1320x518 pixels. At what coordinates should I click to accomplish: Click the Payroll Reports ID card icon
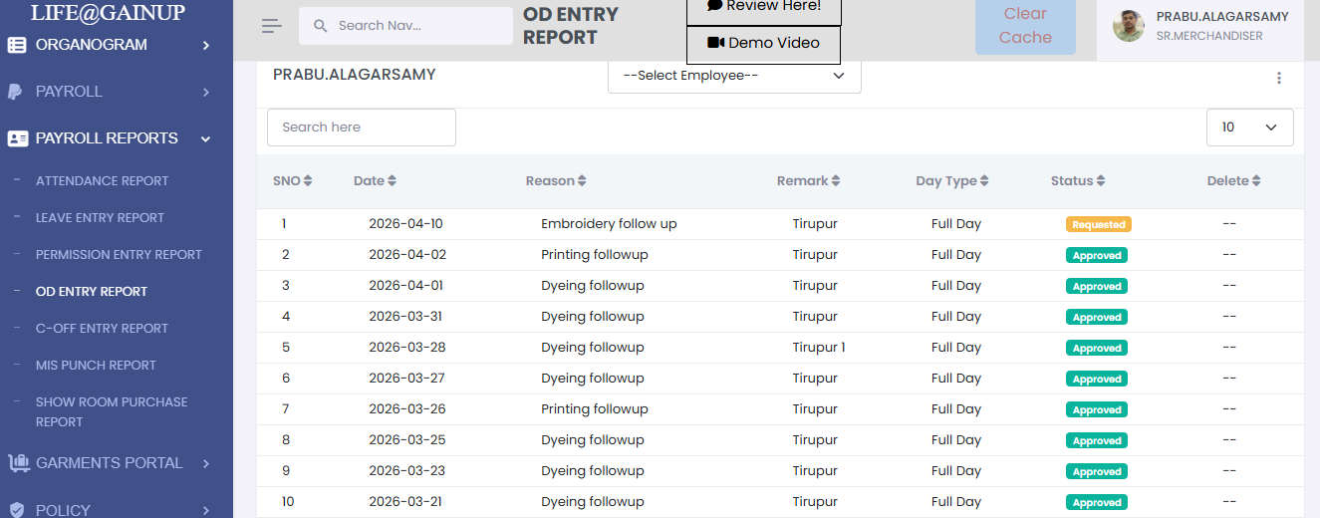click(x=17, y=138)
